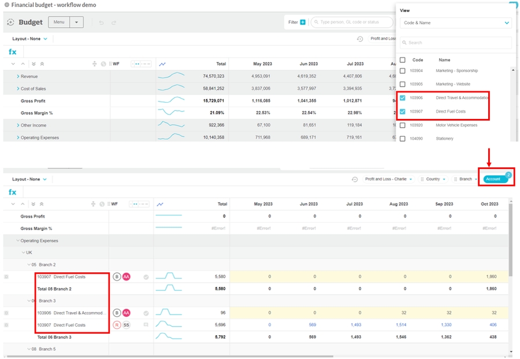Click the history clock icon beside Profit and Loss
The height and width of the screenshot is (359, 520).
tap(360, 39)
